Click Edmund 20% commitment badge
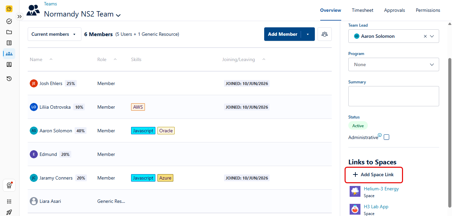Viewport: 452px width, 216px height. click(65, 154)
